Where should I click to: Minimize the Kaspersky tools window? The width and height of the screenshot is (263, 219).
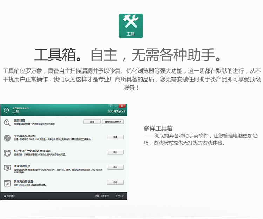[x=115, y=106]
